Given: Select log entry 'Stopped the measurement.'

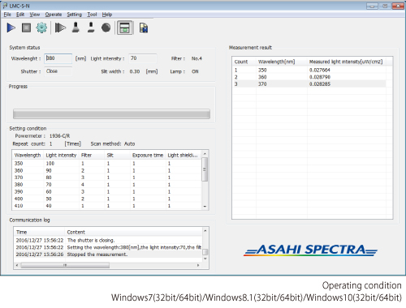Looking at the screenshot, I should 108,255.
